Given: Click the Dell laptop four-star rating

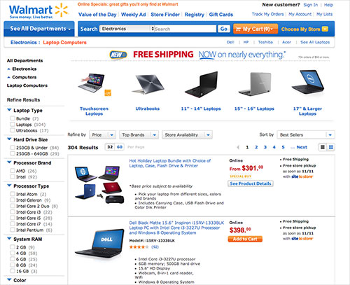Looking at the screenshot, I should pos(139,247).
